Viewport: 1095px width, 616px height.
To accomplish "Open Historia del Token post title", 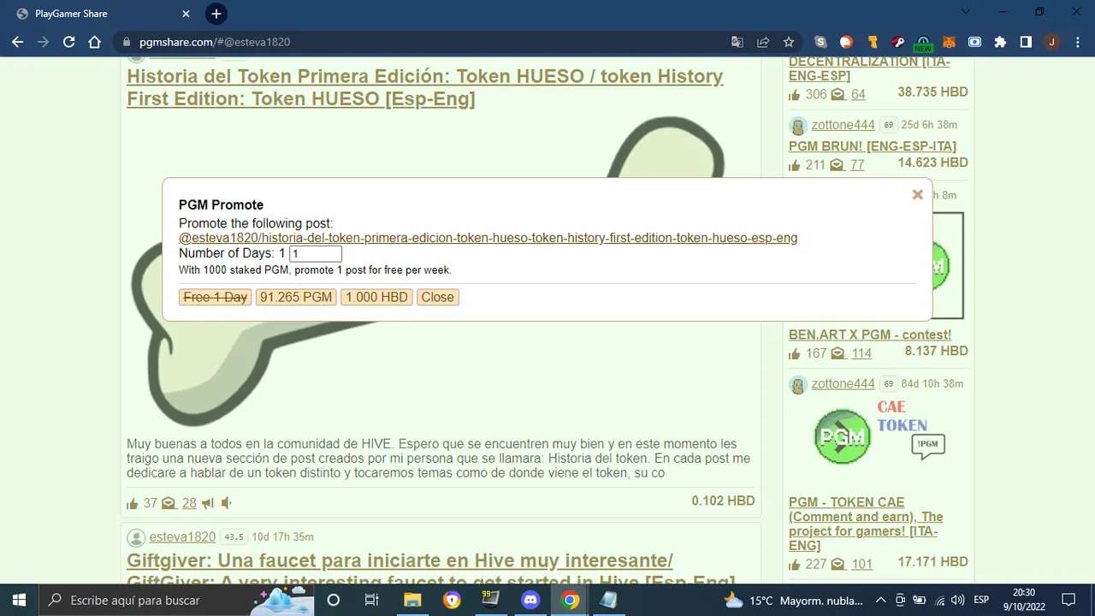I will click(425, 87).
